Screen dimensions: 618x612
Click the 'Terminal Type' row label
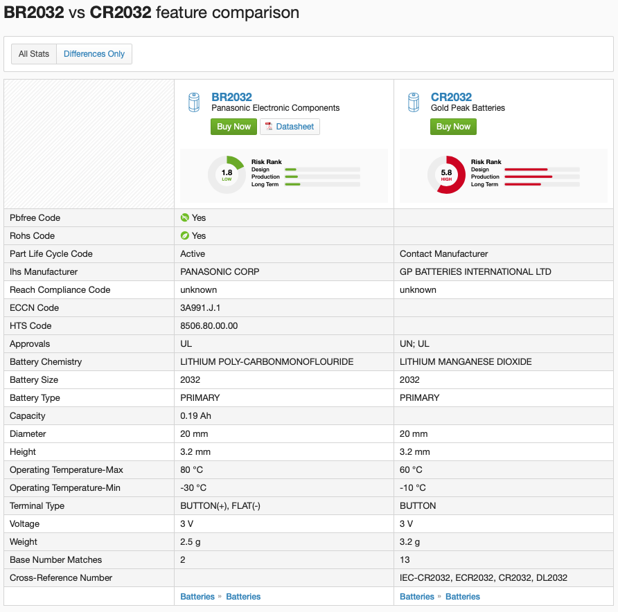(37, 506)
